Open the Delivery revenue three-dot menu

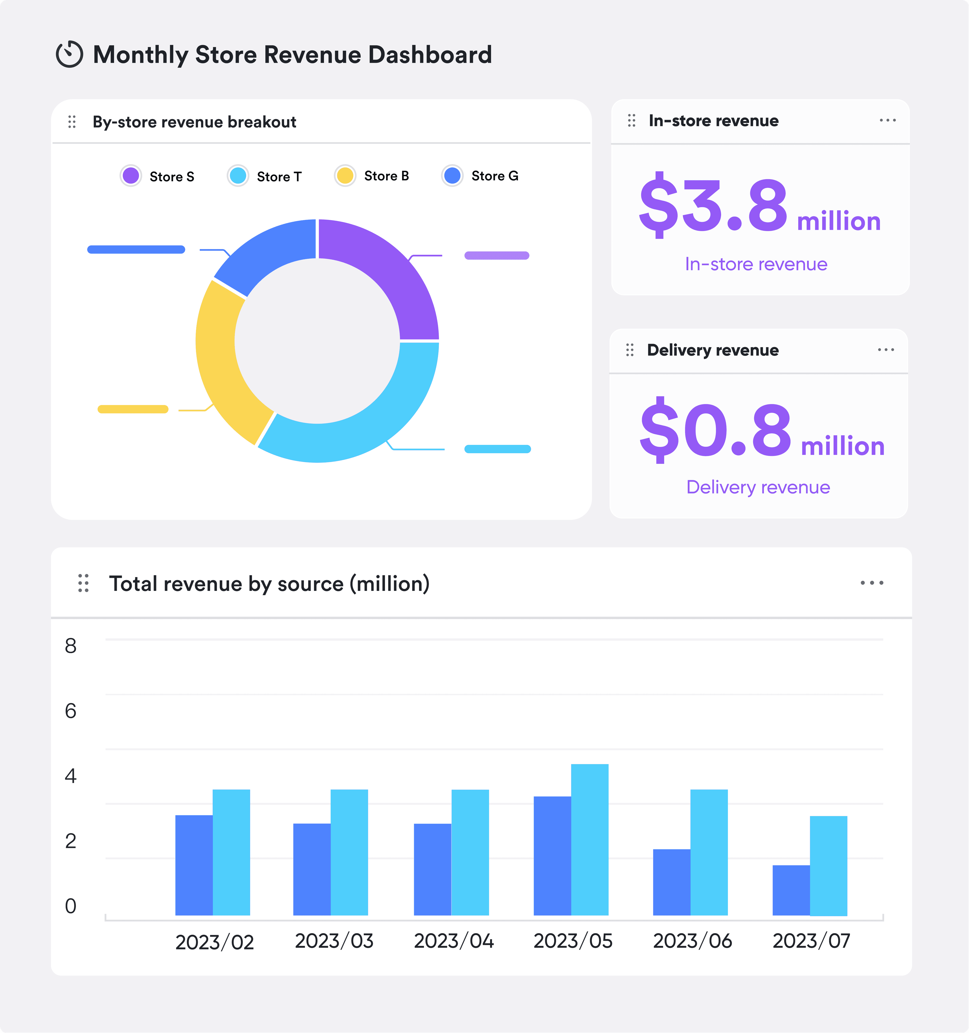click(x=886, y=350)
